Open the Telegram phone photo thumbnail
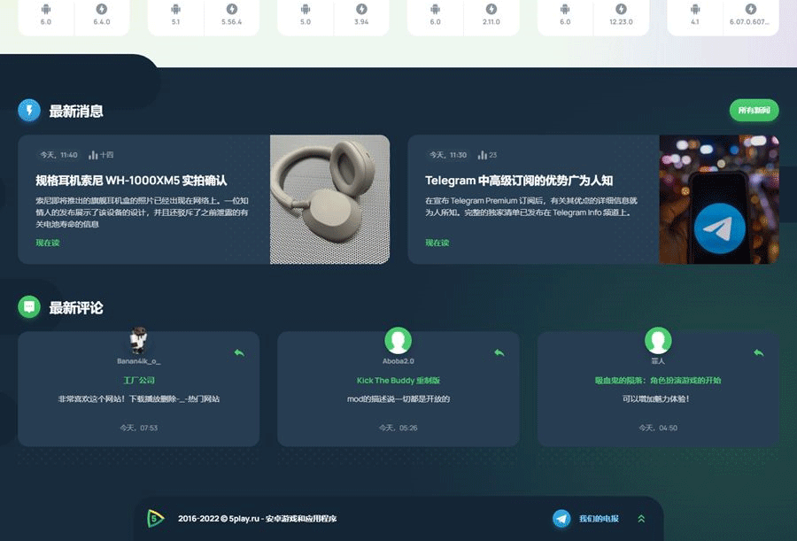The image size is (797, 541). (719, 199)
